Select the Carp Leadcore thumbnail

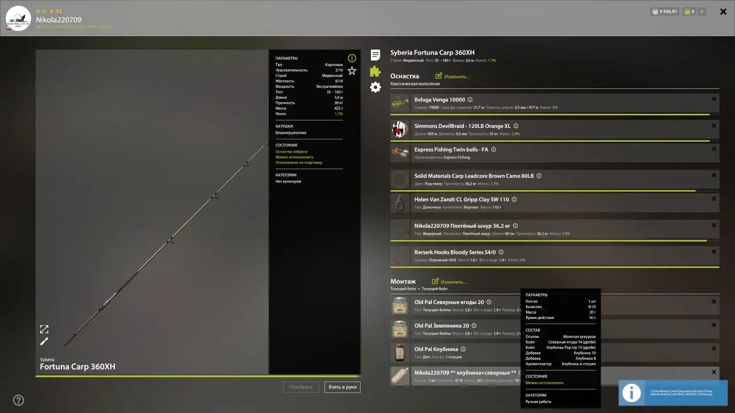tap(400, 180)
